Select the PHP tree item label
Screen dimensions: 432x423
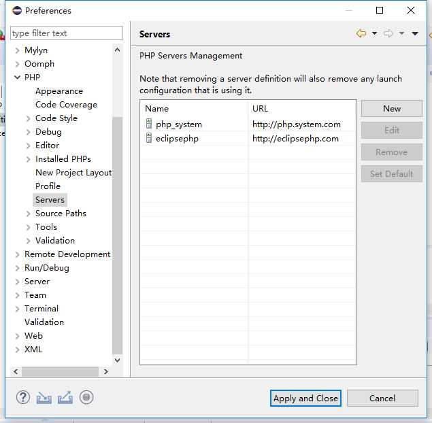click(x=32, y=78)
